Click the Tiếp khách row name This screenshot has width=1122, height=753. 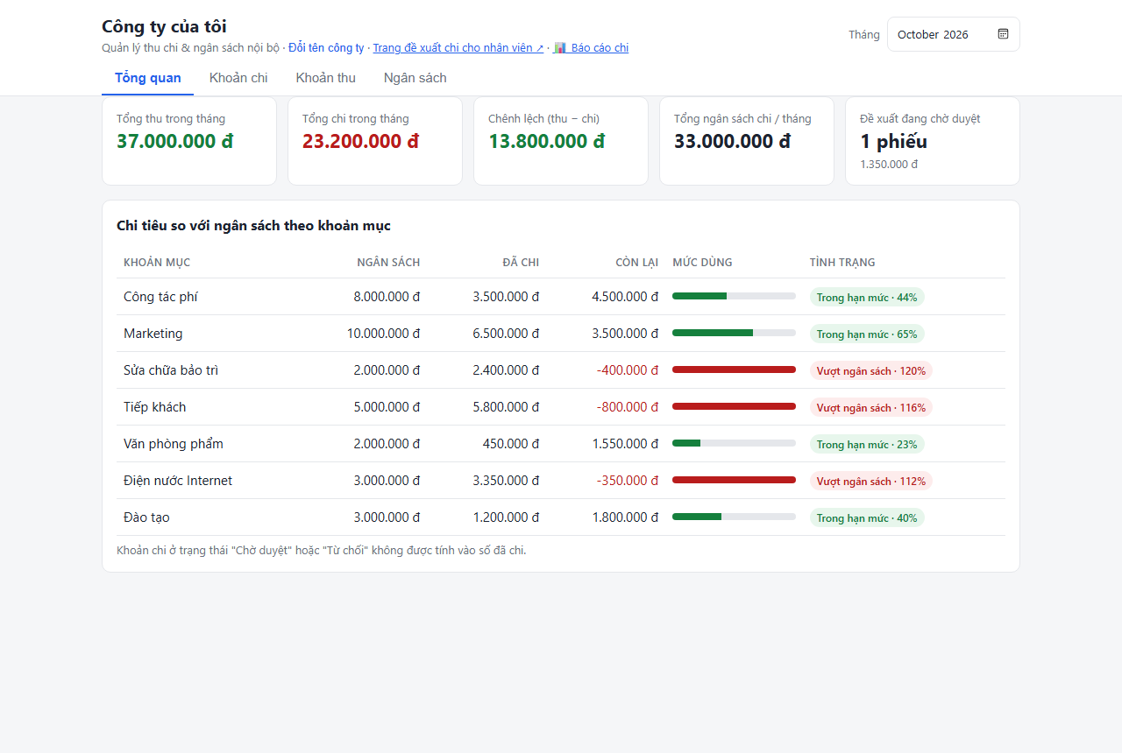(155, 407)
